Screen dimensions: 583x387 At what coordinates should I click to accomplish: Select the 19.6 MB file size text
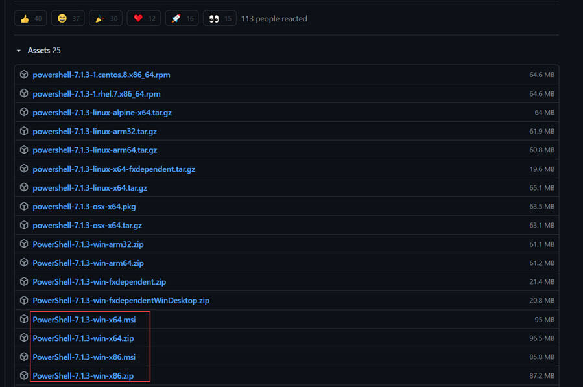pos(542,169)
